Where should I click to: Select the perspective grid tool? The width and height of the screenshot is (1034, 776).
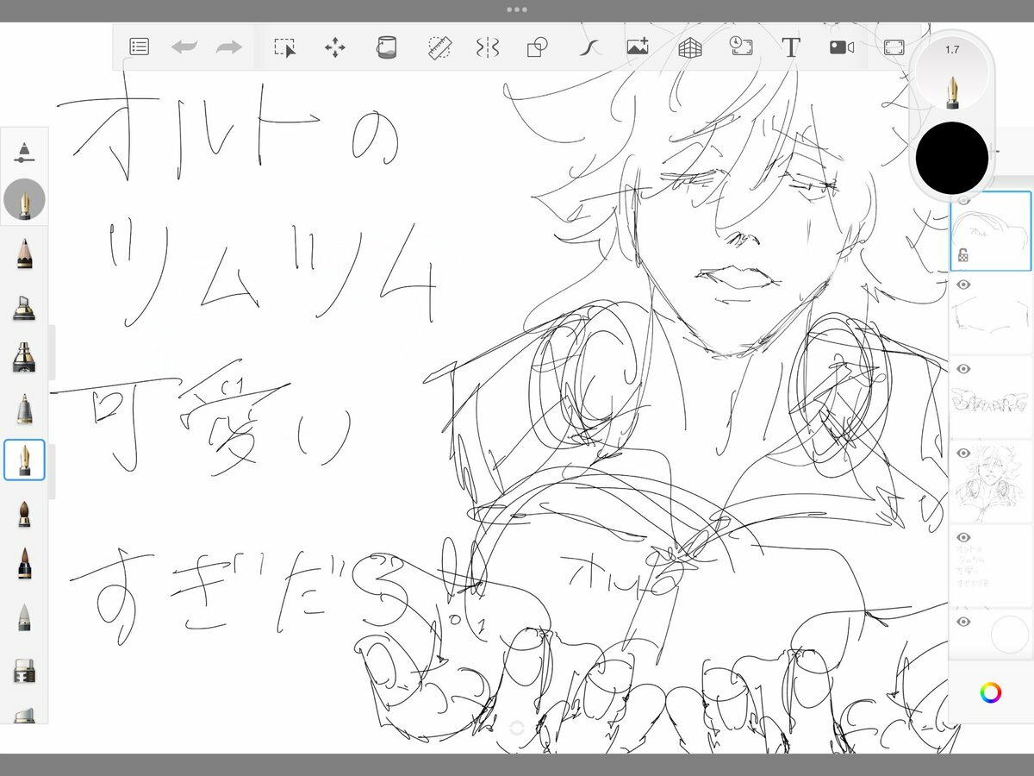[689, 47]
